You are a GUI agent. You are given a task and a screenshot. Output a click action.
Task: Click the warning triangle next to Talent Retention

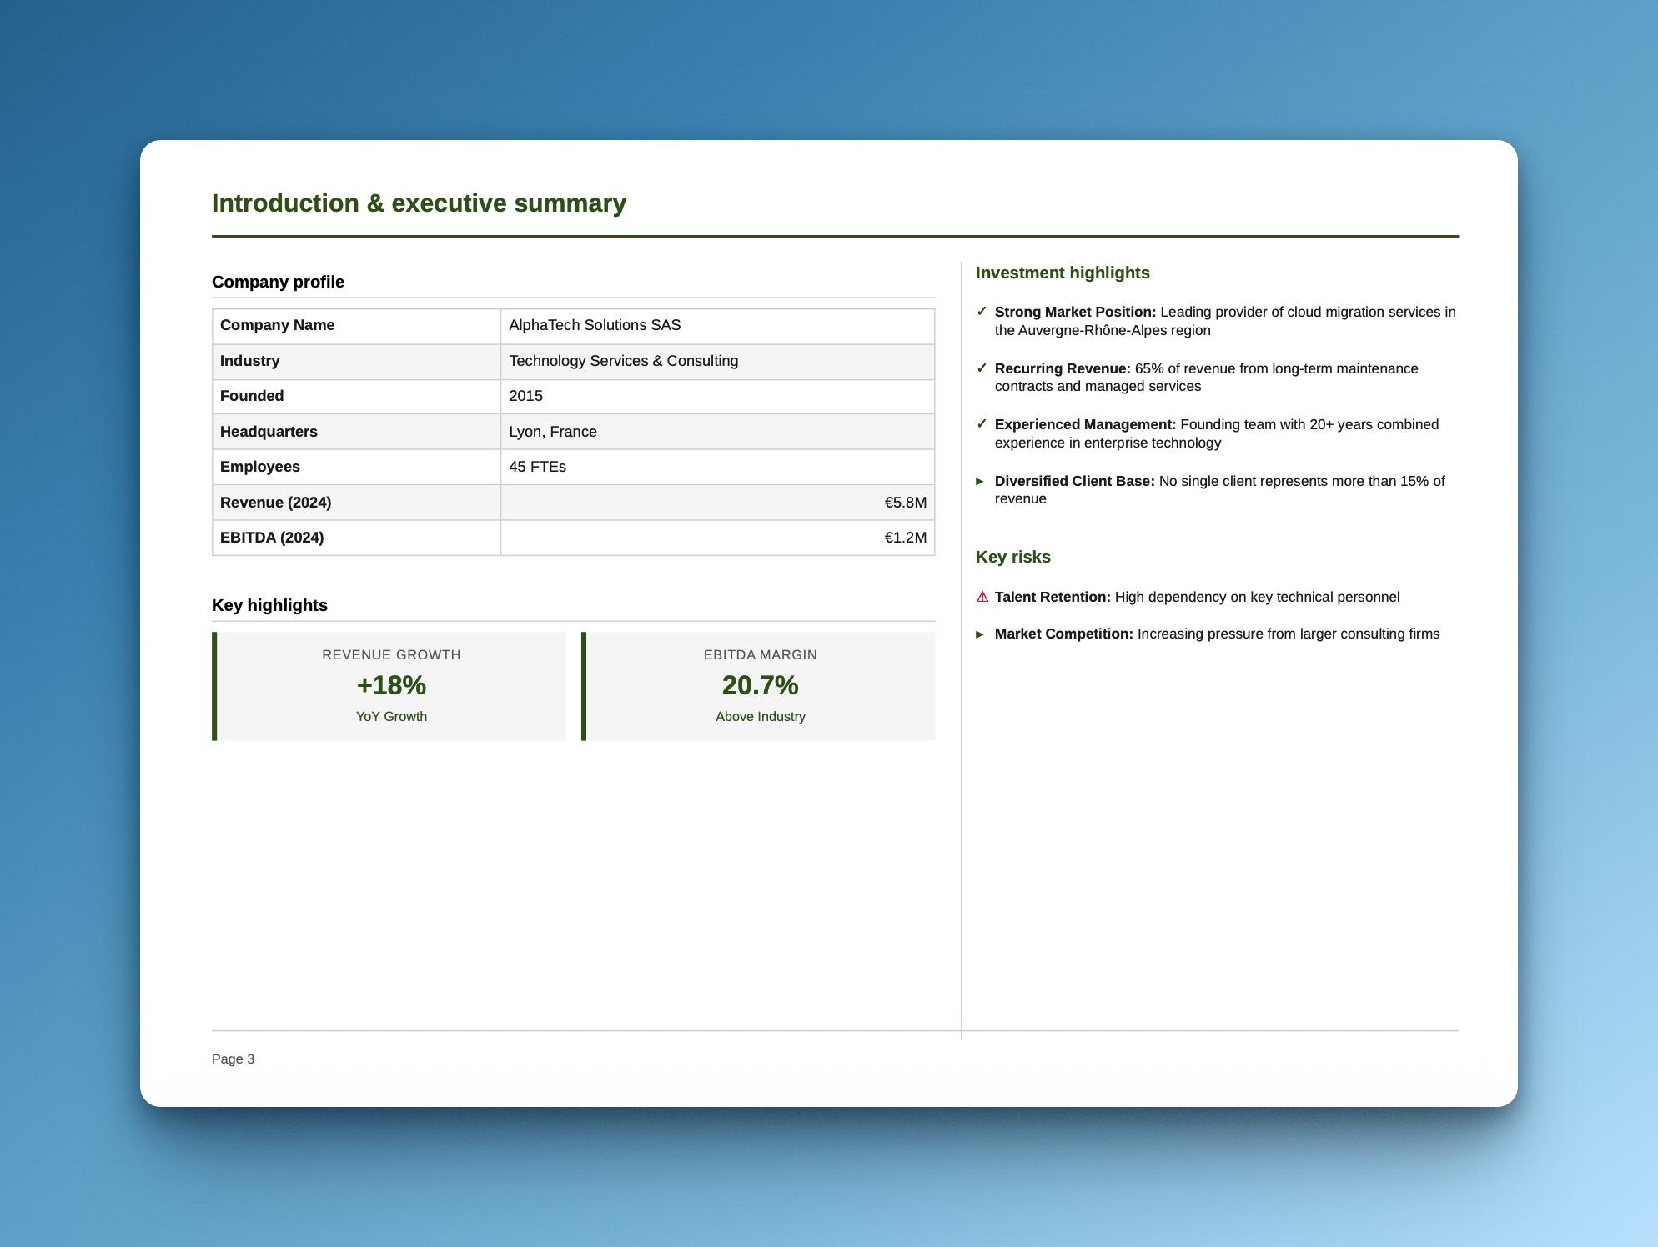pyautogui.click(x=982, y=597)
